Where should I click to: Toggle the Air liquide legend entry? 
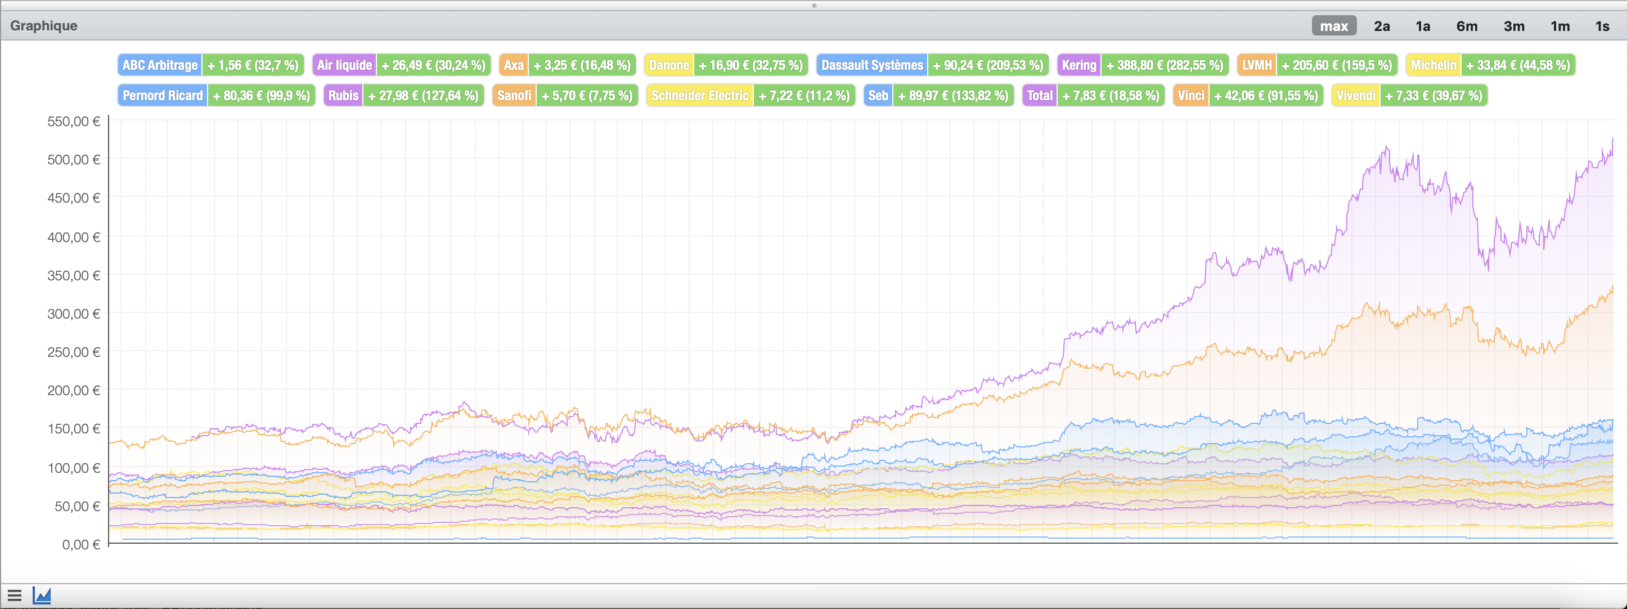[344, 65]
